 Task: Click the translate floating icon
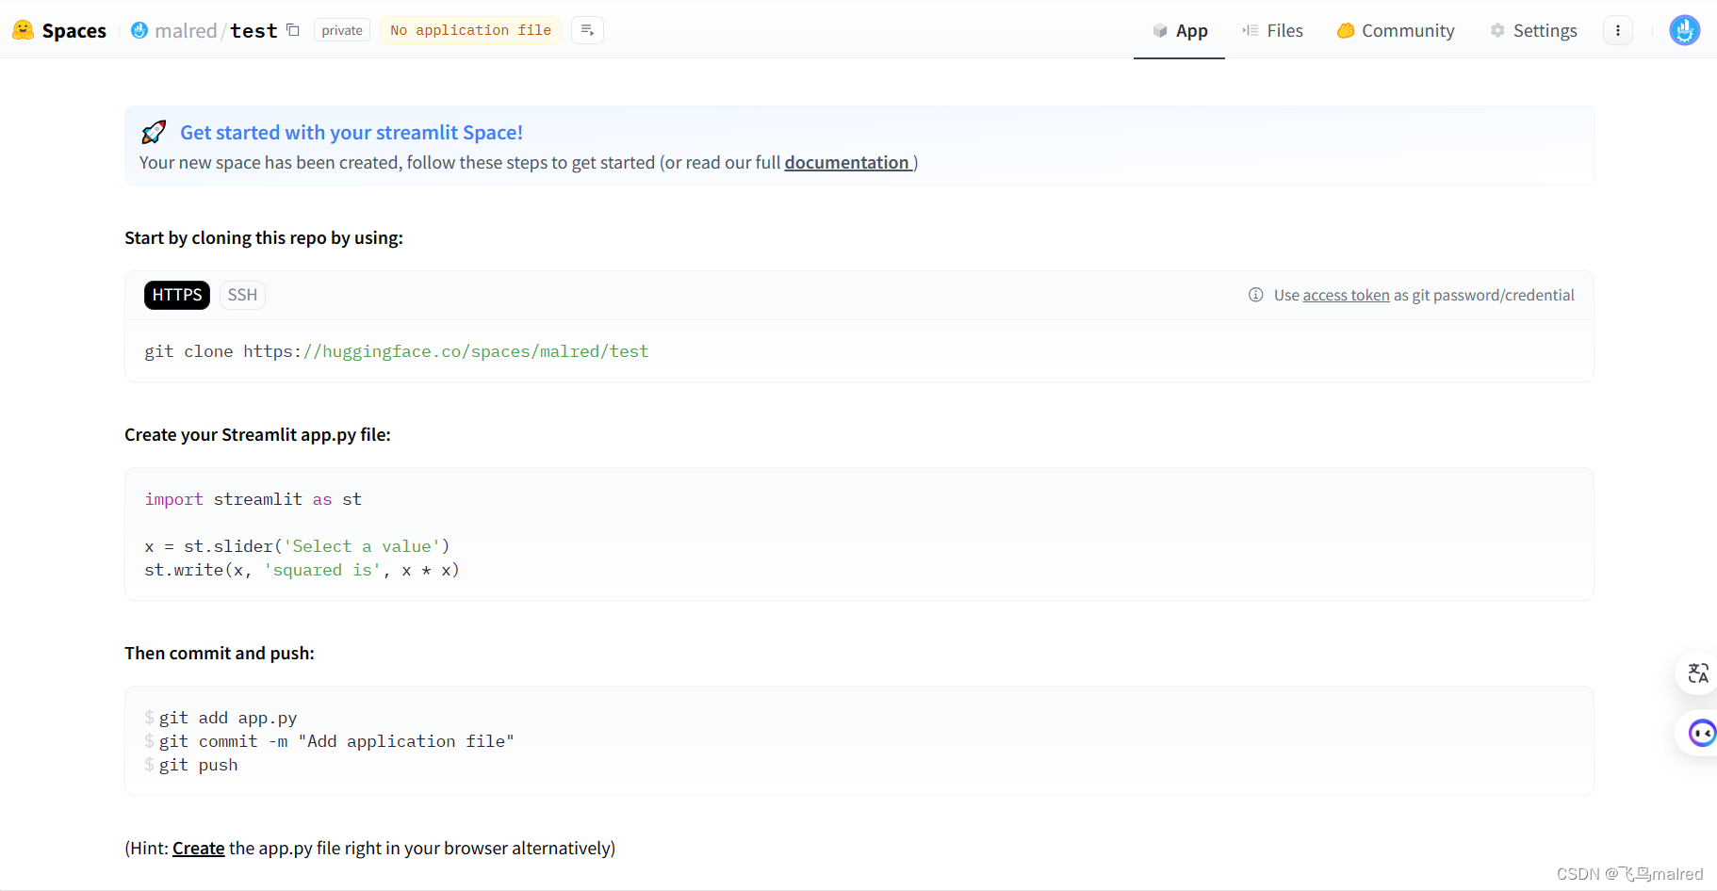tap(1698, 673)
